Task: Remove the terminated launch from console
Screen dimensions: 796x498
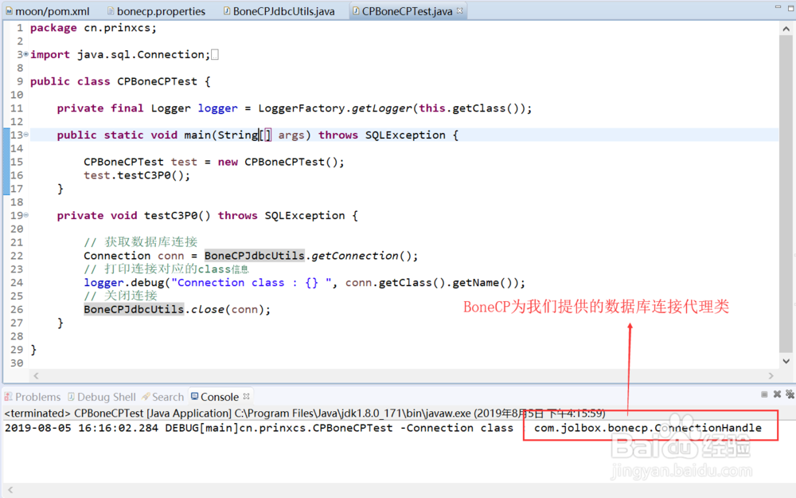Action: 777,394
